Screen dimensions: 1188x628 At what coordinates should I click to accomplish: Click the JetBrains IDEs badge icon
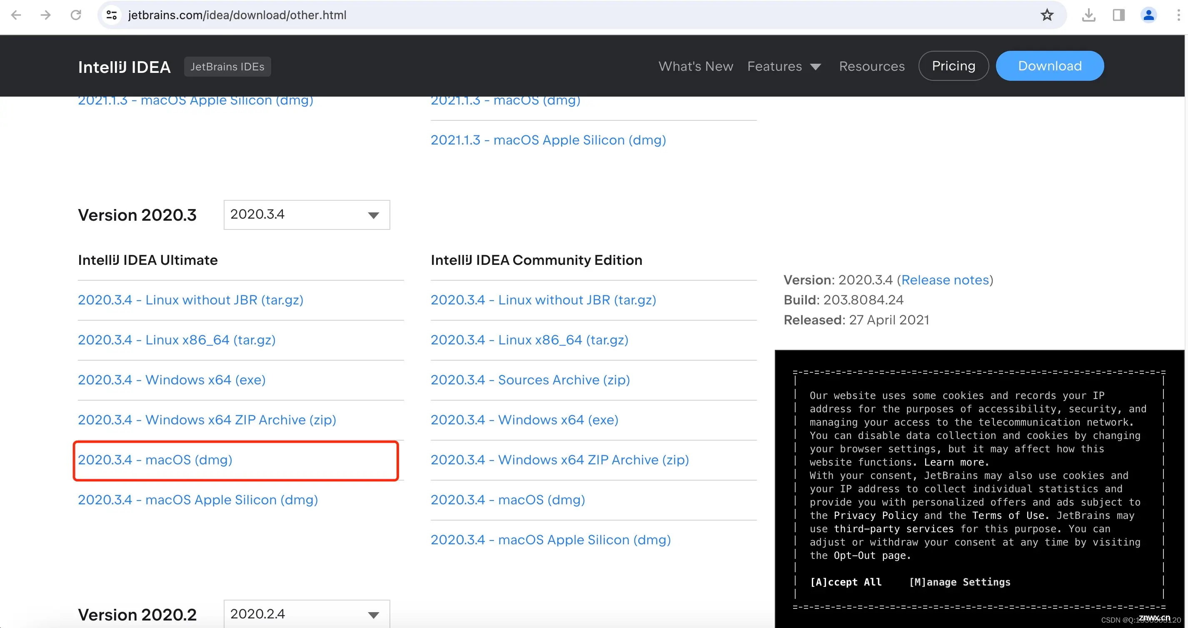click(x=227, y=66)
